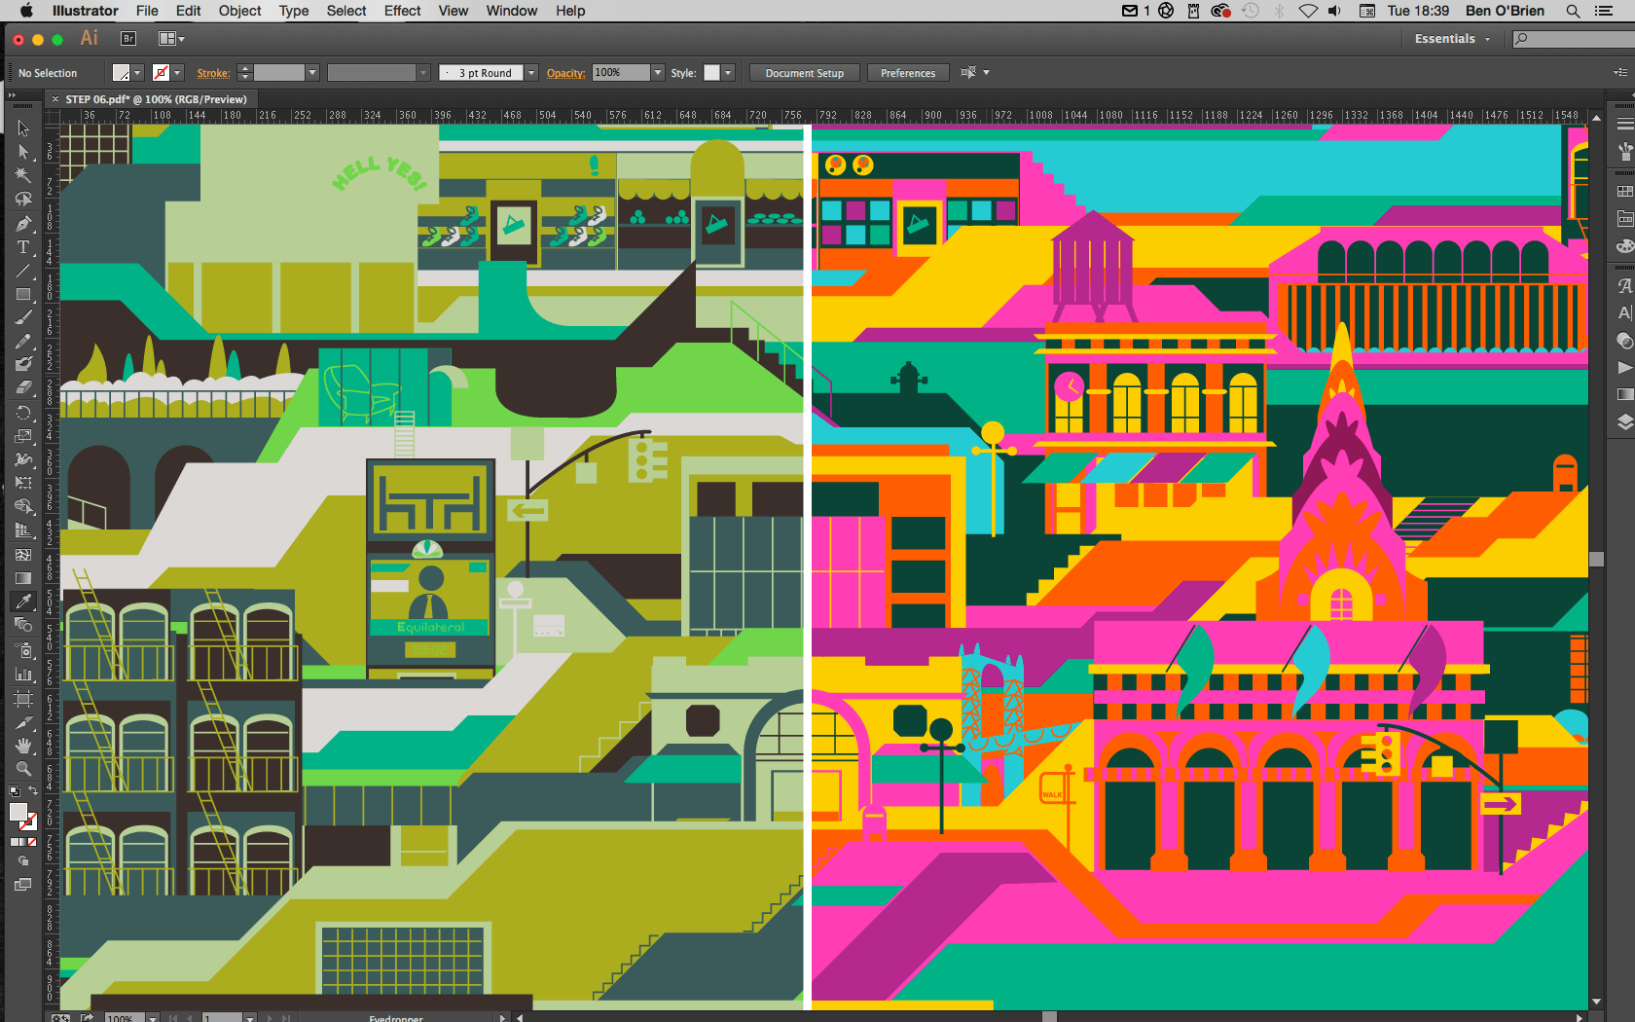This screenshot has height=1022, width=1635.
Task: Select the Eraser tool
Action: click(23, 387)
